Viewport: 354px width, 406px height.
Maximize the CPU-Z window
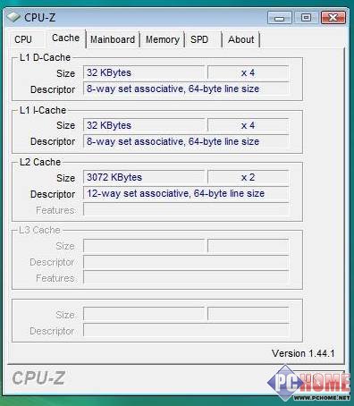[306, 18]
